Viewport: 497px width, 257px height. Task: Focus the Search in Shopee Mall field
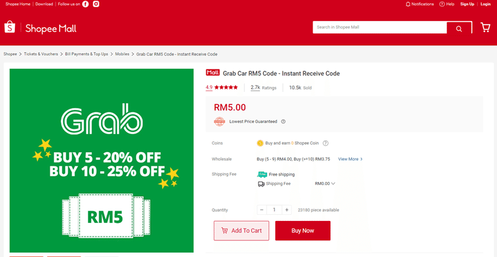point(380,27)
